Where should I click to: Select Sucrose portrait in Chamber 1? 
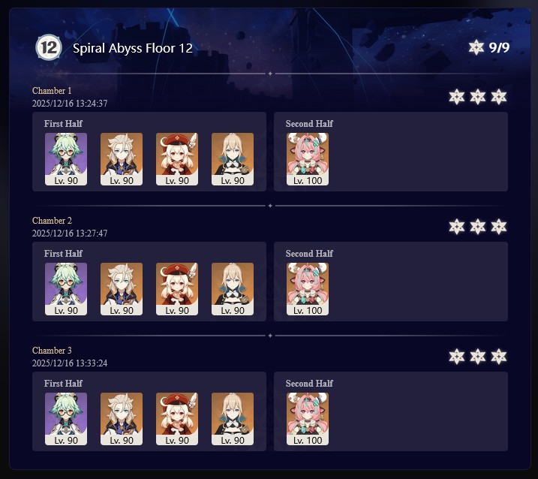click(66, 159)
